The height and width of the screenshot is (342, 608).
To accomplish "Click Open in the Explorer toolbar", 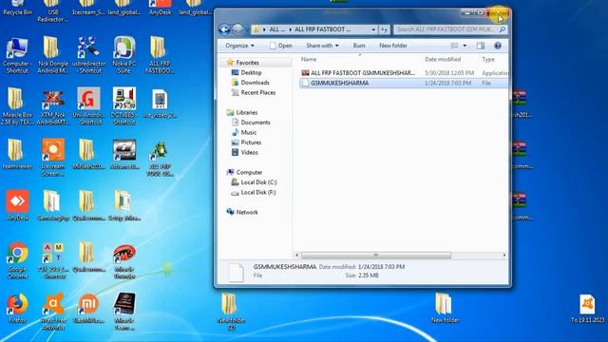I will 281,46.
